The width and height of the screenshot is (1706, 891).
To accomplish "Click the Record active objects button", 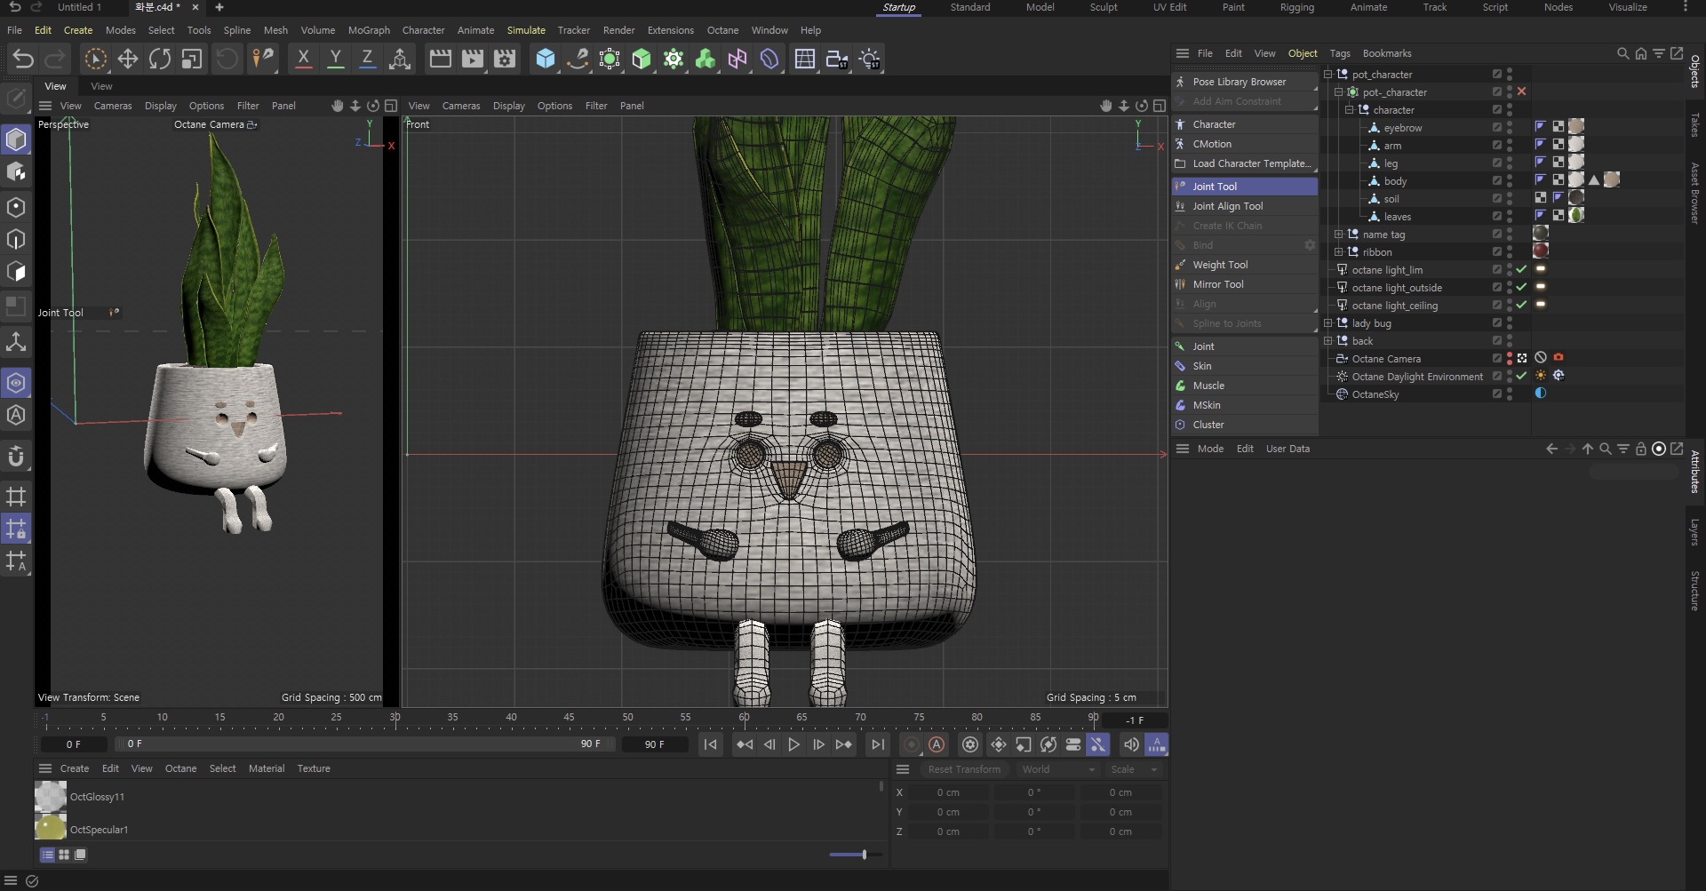I will click(912, 744).
